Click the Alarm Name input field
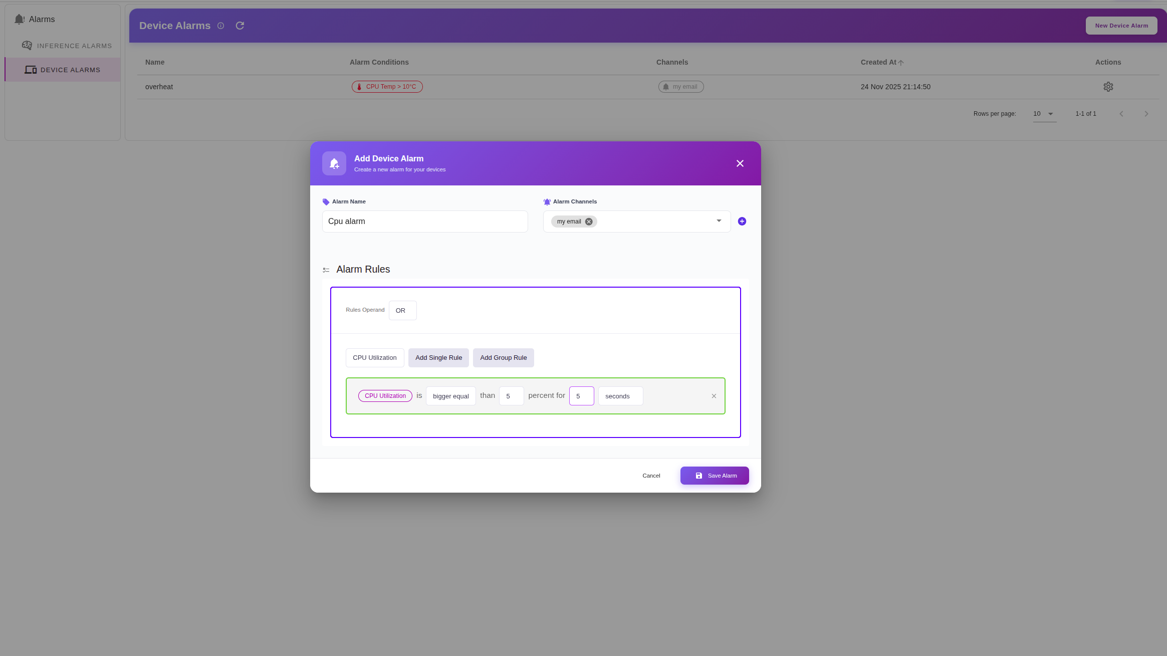Viewport: 1167px width, 656px height. [424, 221]
